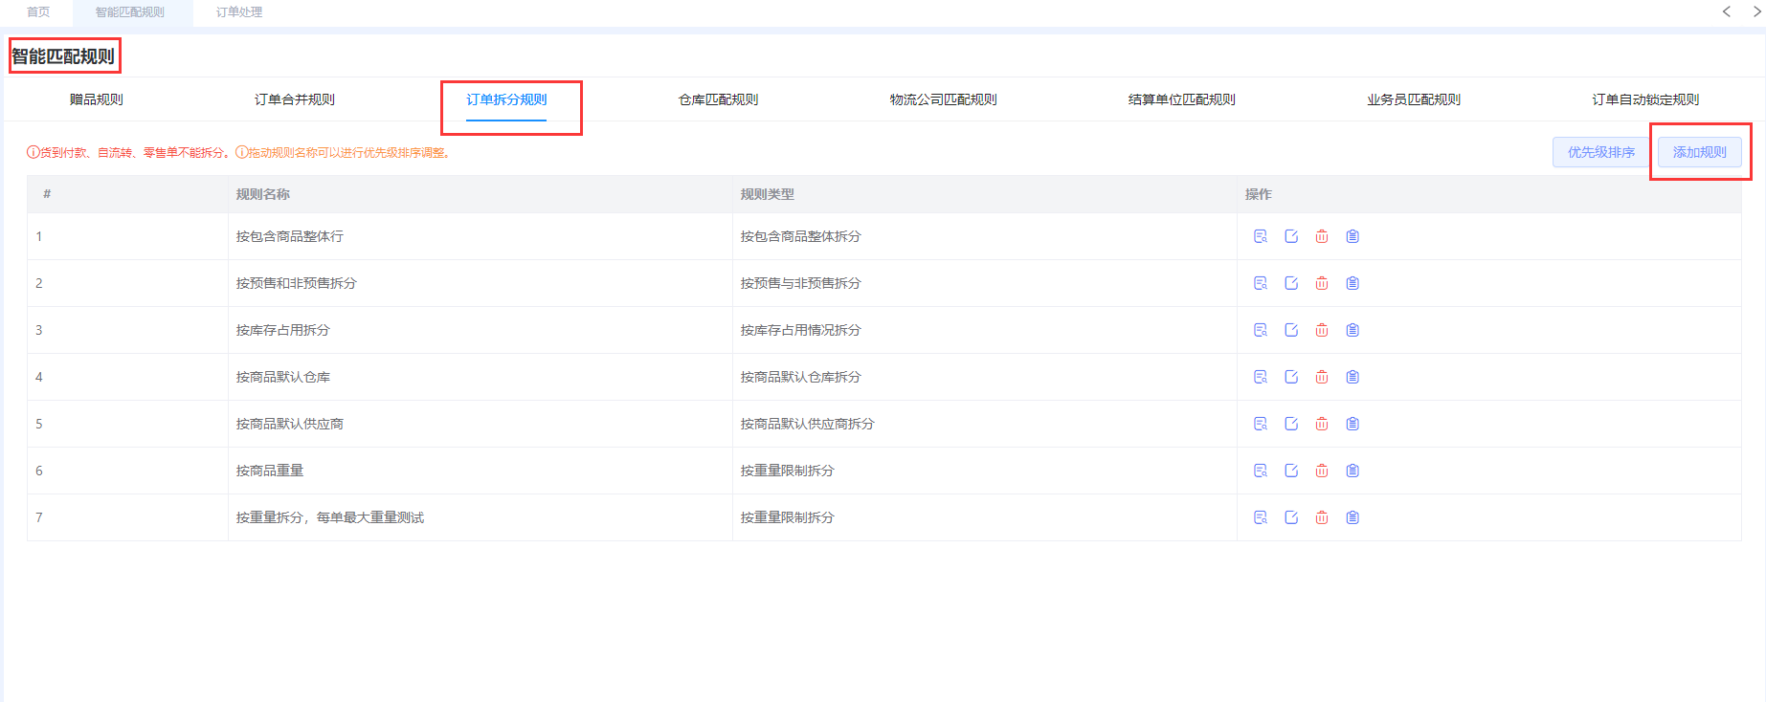1766x702 pixels.
Task: Click the 操作 column header
Action: (1259, 194)
